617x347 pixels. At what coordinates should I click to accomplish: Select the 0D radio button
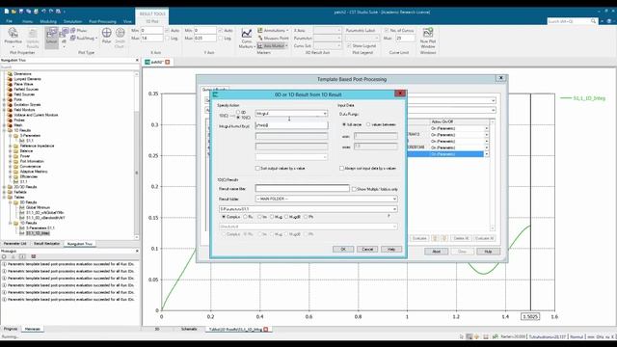coord(238,113)
